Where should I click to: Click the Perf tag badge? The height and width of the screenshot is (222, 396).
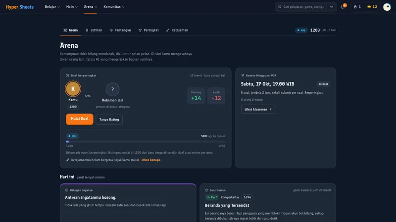click(x=212, y=197)
